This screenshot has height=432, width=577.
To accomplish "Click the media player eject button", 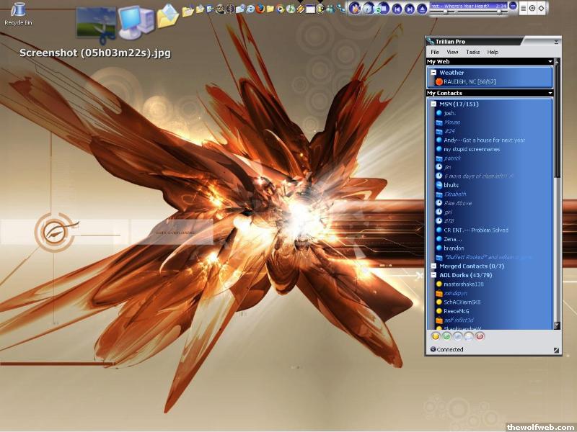I will point(420,9).
